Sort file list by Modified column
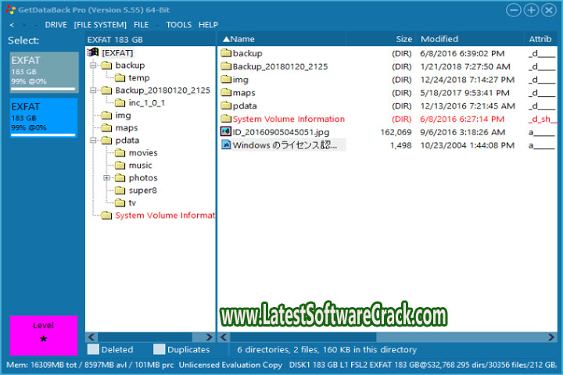Screen dimensions: 563x375 coord(439,39)
